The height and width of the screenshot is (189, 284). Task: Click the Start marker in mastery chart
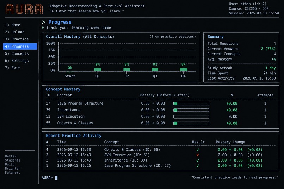(70, 73)
